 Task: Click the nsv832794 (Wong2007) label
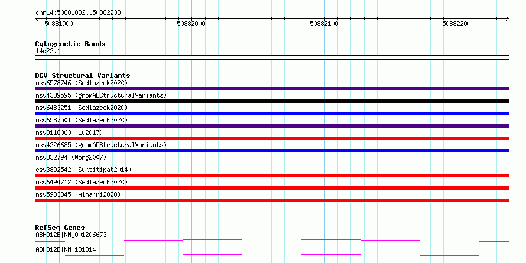[71, 157]
